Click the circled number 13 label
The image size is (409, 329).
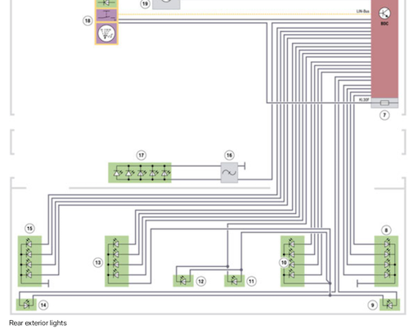pyautogui.click(x=98, y=263)
